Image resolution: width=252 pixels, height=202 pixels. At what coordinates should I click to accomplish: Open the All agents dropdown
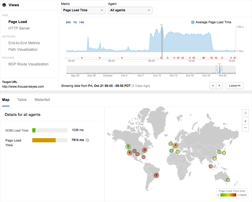[x=130, y=10]
